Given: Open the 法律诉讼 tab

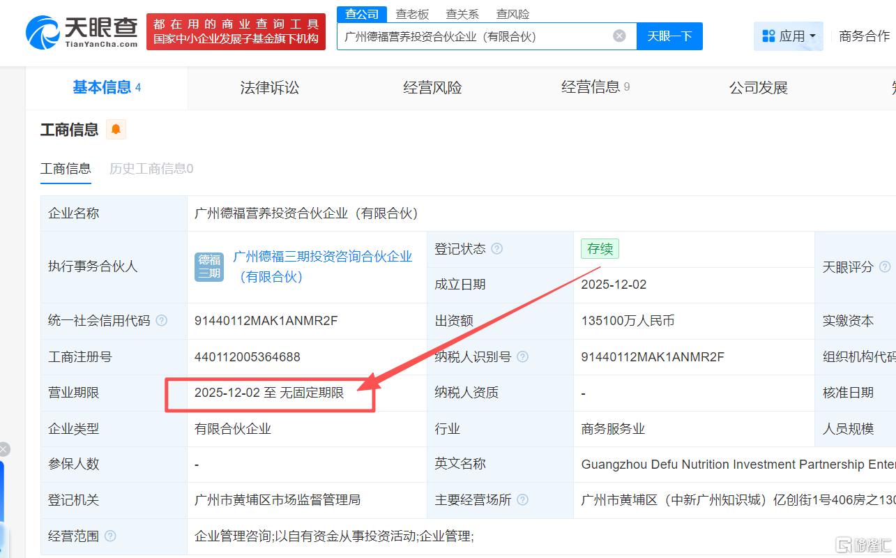Looking at the screenshot, I should 269,88.
